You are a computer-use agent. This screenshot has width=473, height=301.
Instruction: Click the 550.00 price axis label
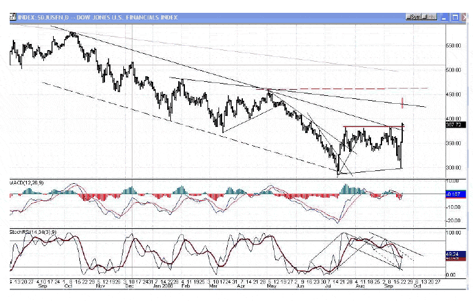click(453, 45)
